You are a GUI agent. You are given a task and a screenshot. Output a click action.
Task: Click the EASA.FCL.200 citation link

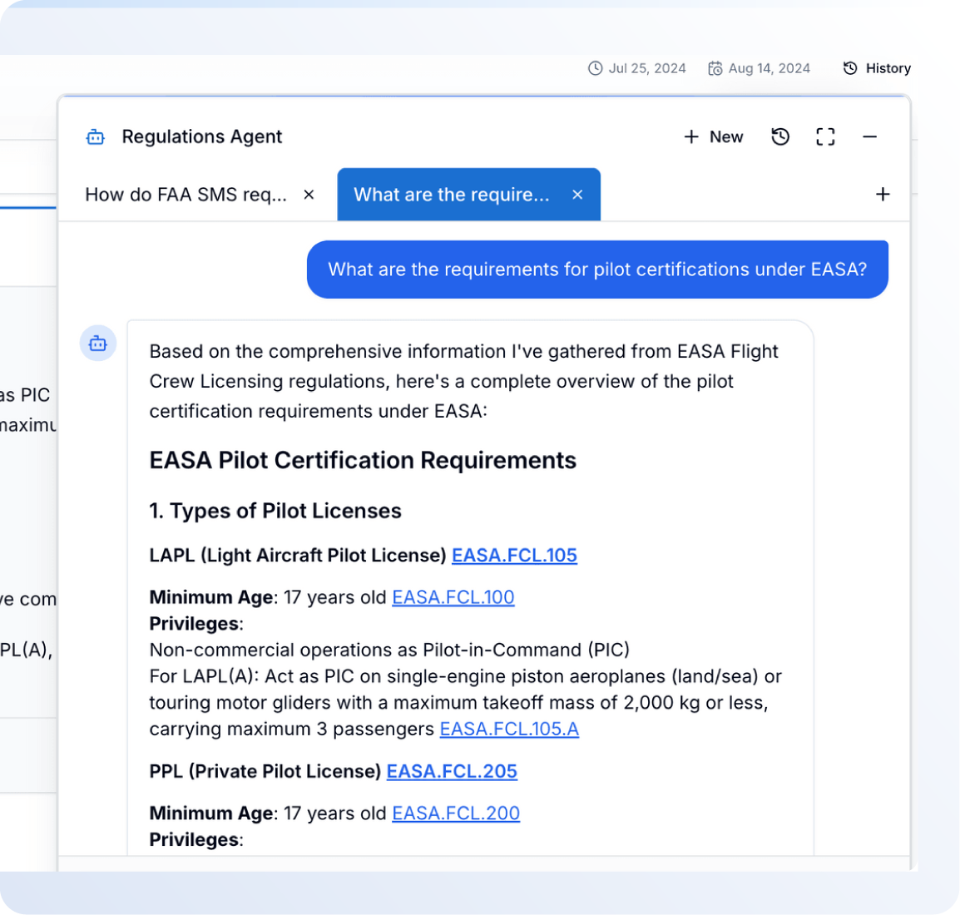(x=456, y=814)
